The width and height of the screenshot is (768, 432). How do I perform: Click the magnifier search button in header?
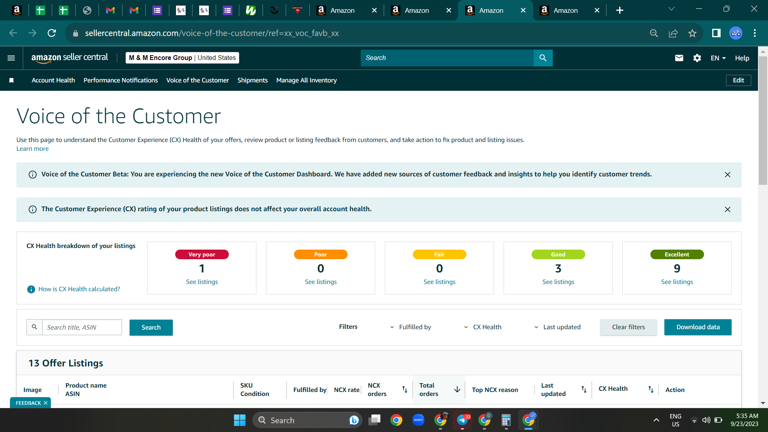pos(543,58)
